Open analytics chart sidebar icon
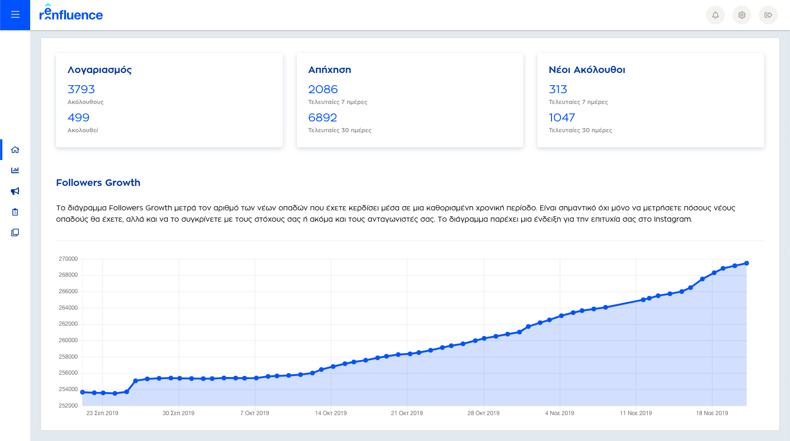The width and height of the screenshot is (790, 441). pyautogui.click(x=15, y=170)
